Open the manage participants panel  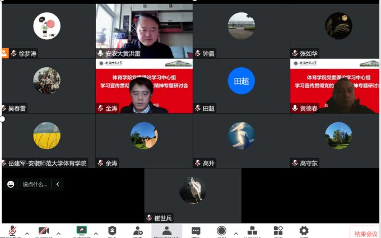pos(166,231)
